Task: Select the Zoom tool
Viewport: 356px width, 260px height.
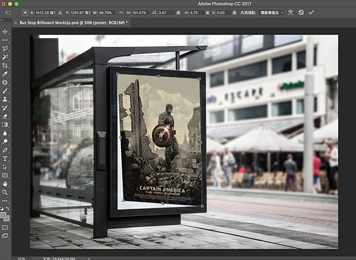Action: point(5,192)
